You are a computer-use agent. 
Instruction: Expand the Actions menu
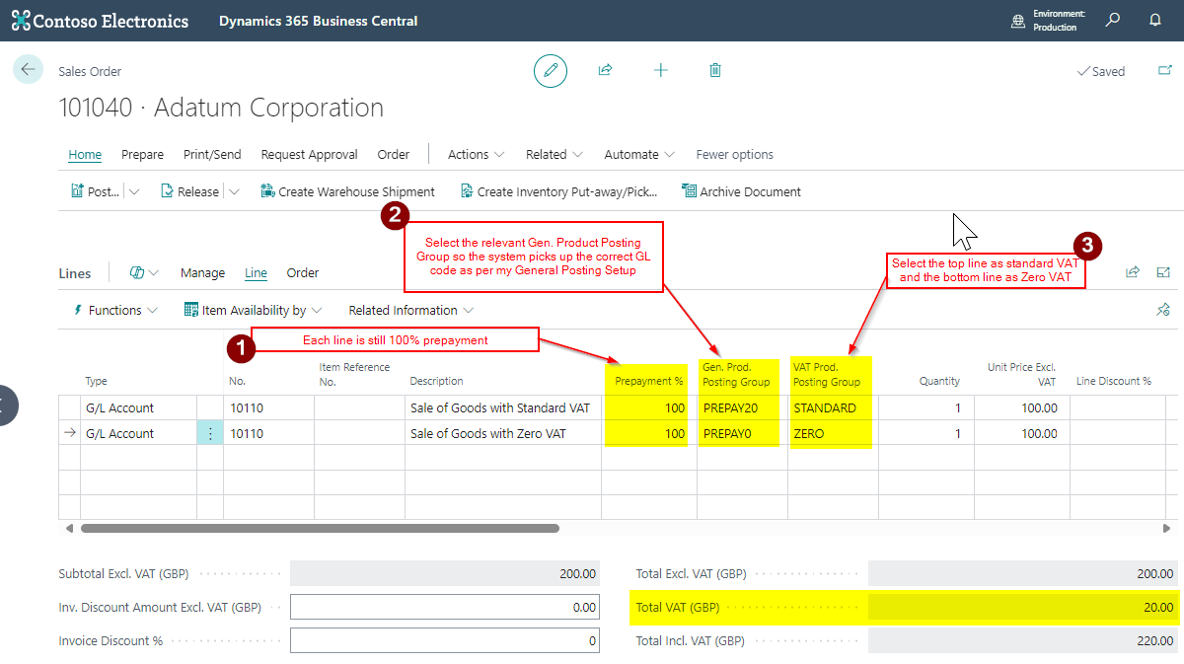477,155
